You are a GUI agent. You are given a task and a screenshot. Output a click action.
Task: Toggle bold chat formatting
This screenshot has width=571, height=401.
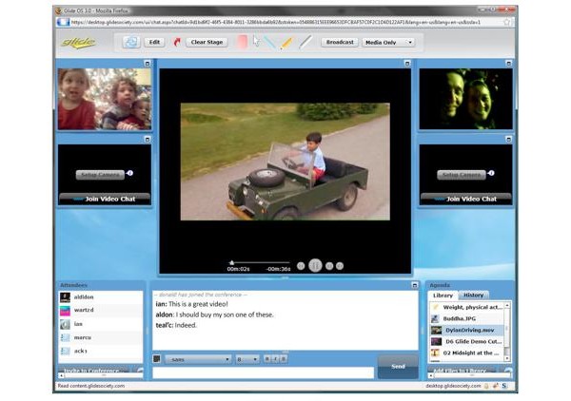tap(267, 359)
